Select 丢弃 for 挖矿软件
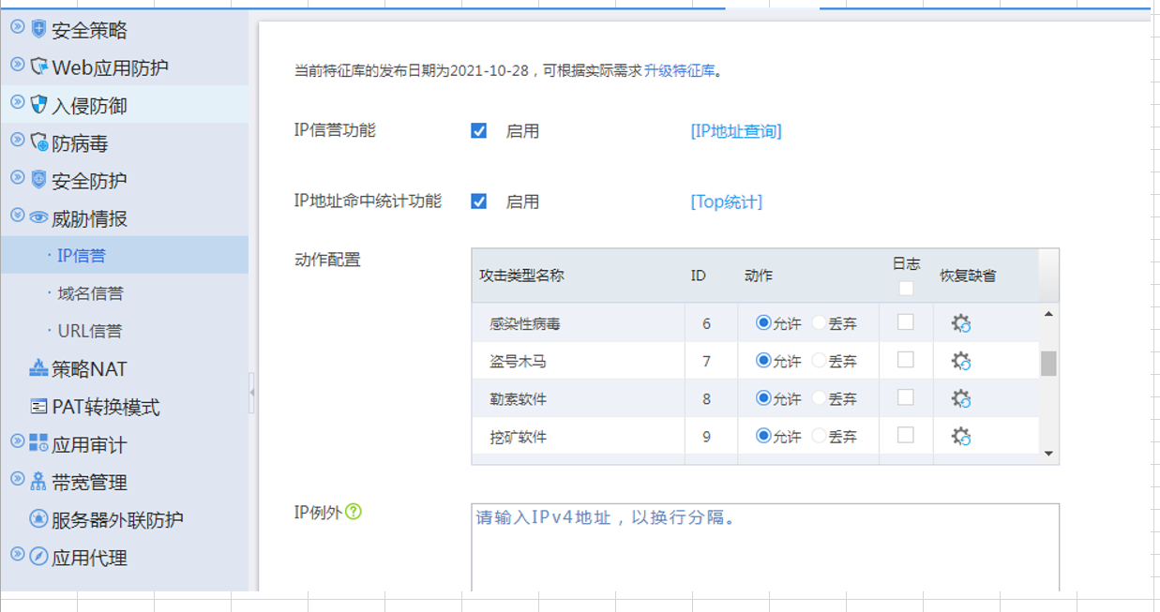 point(819,436)
